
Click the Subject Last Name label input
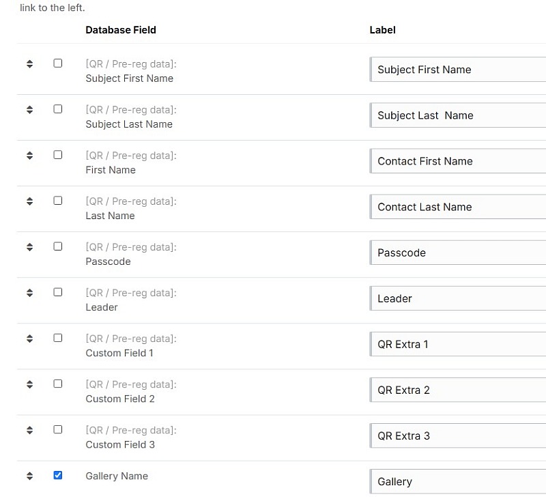[x=457, y=115]
